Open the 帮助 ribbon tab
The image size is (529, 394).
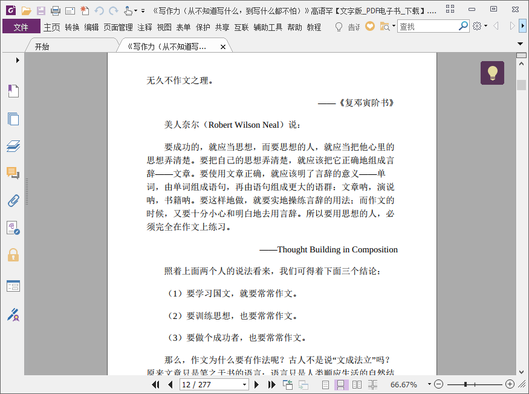coord(294,27)
